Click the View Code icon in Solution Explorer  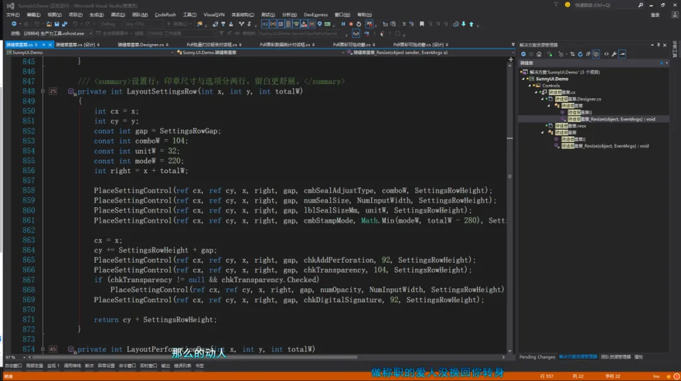tap(607, 54)
